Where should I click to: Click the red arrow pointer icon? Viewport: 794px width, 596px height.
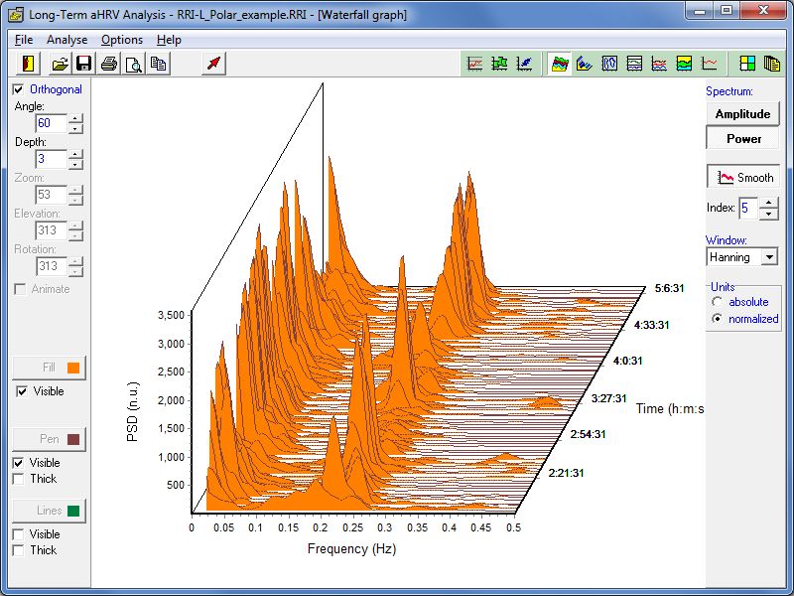[x=214, y=64]
